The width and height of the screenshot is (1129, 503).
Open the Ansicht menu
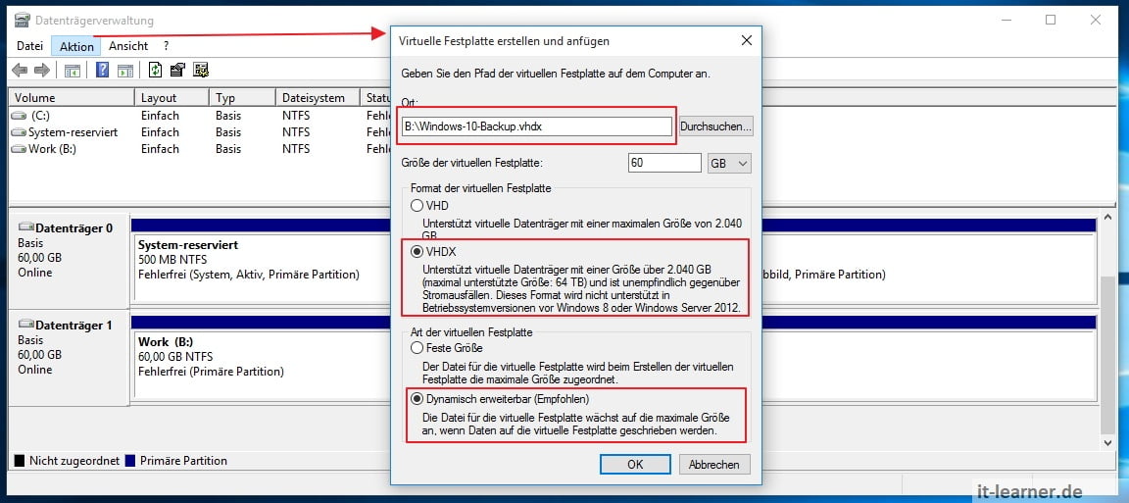tap(128, 46)
